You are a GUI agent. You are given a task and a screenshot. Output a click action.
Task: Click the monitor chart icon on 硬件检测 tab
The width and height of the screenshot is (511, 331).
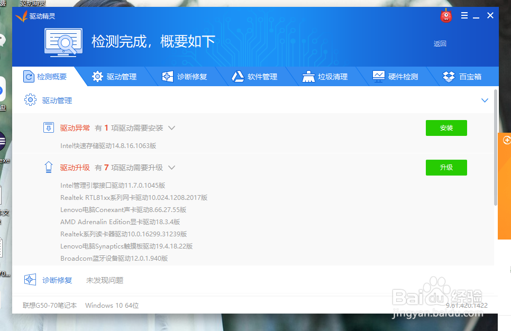(379, 77)
